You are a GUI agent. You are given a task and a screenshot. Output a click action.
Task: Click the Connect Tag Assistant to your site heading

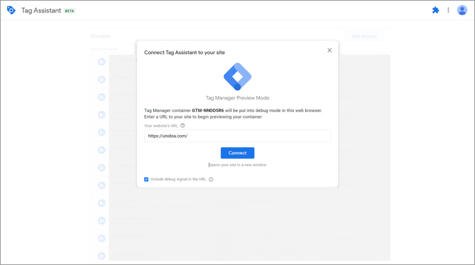(x=185, y=52)
